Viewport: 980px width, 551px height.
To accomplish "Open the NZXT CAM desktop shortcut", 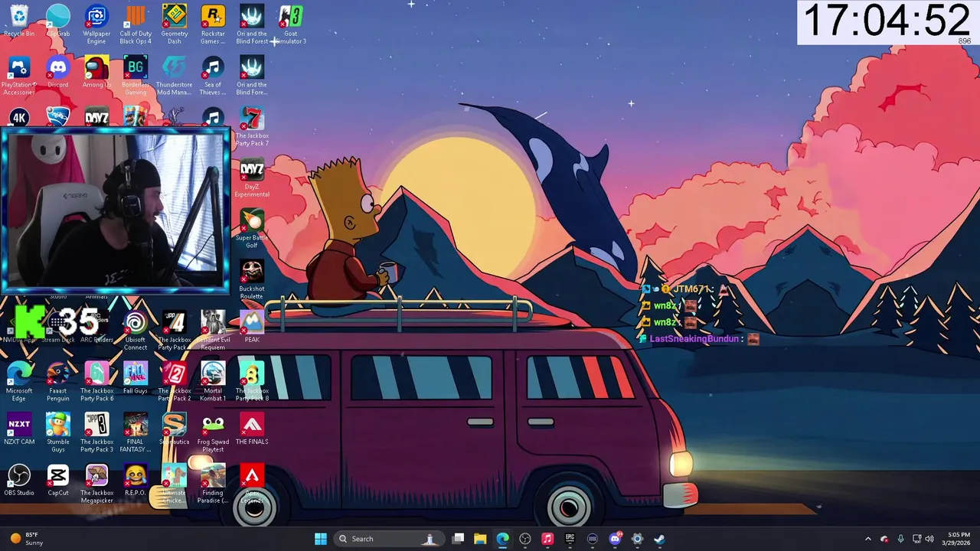I will coord(19,429).
